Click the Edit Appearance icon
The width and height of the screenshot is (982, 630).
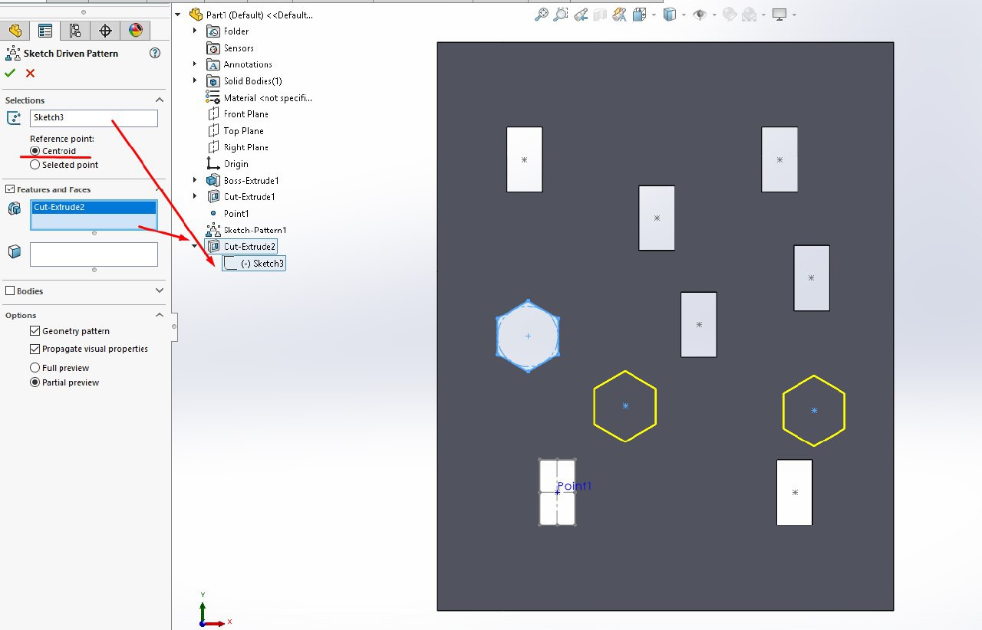click(730, 15)
